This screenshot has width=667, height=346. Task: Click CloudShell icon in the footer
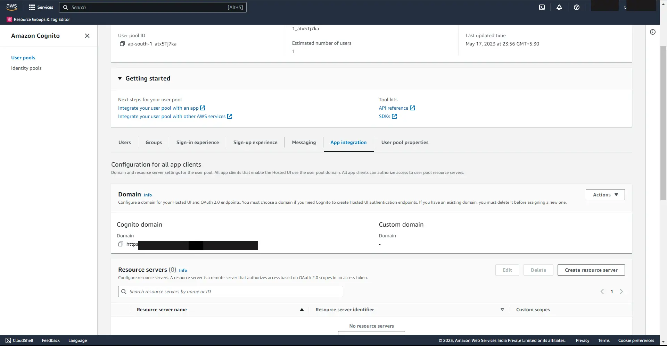coord(8,340)
